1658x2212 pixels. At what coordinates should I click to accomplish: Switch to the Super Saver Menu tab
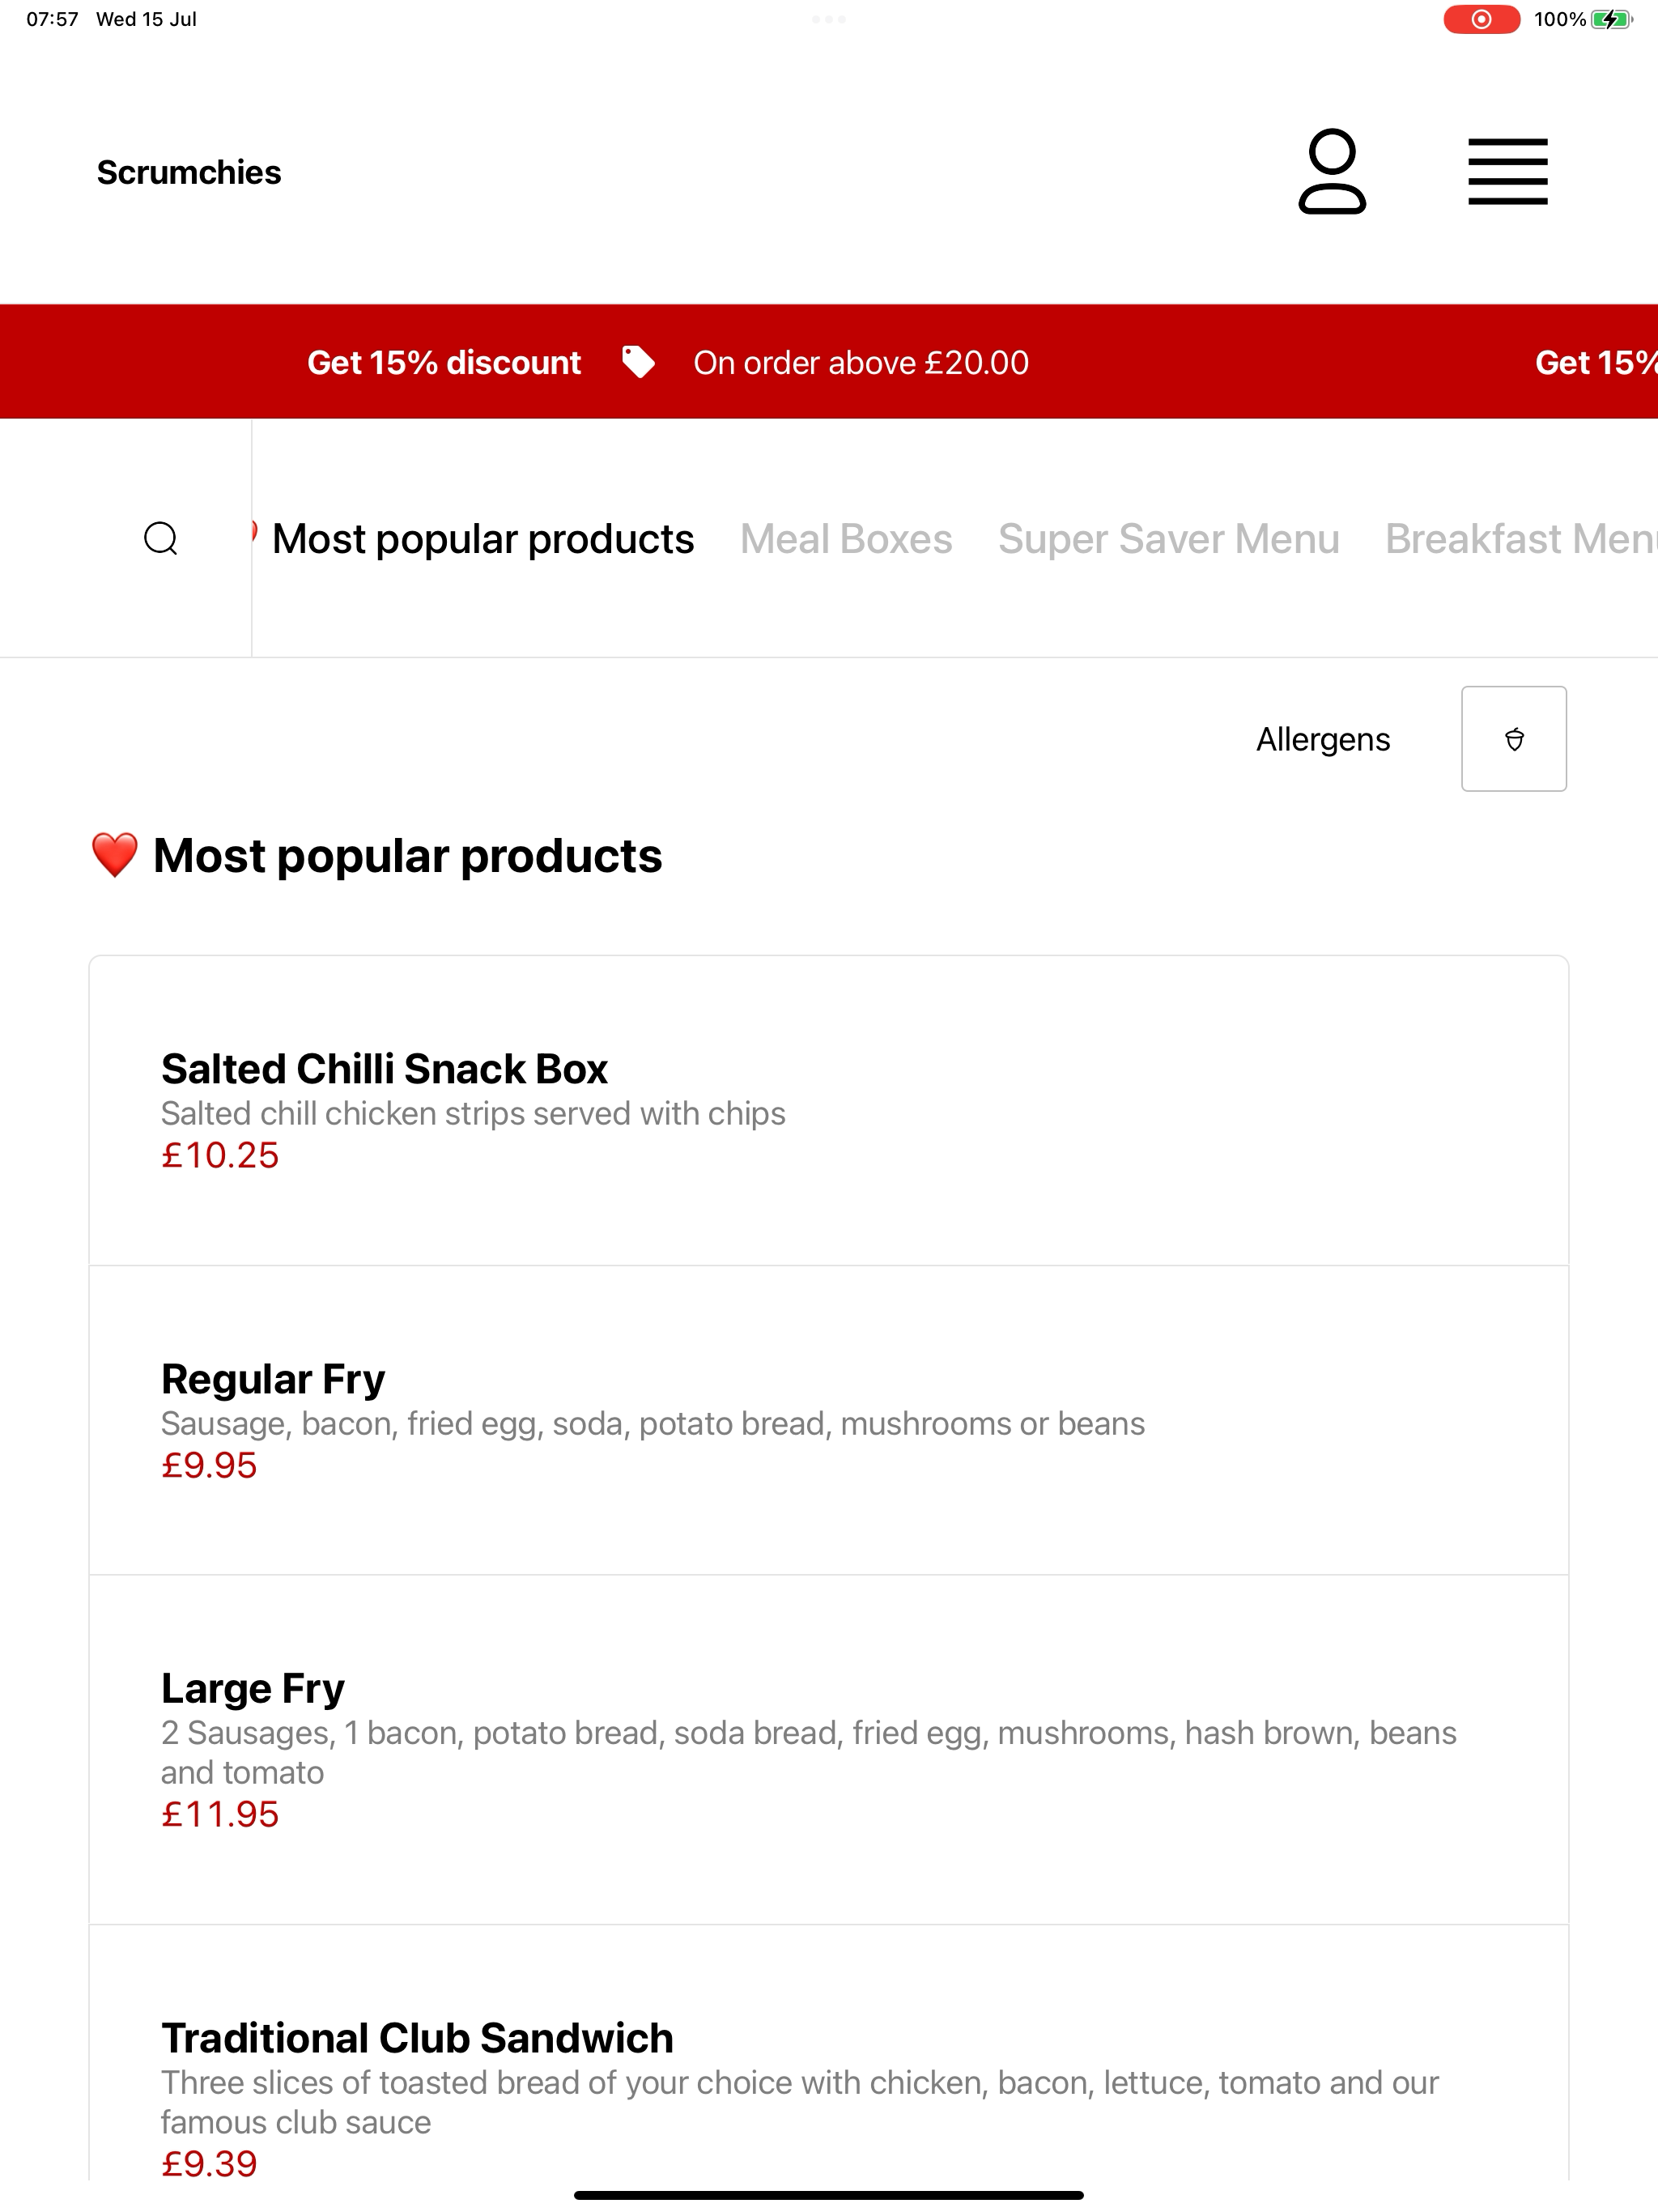coord(1168,539)
